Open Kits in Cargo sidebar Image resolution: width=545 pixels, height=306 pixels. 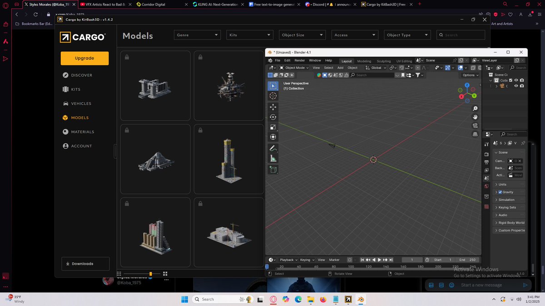coord(72,89)
